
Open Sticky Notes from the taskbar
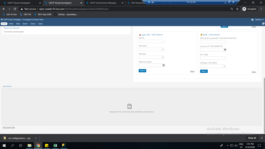click(x=47, y=146)
